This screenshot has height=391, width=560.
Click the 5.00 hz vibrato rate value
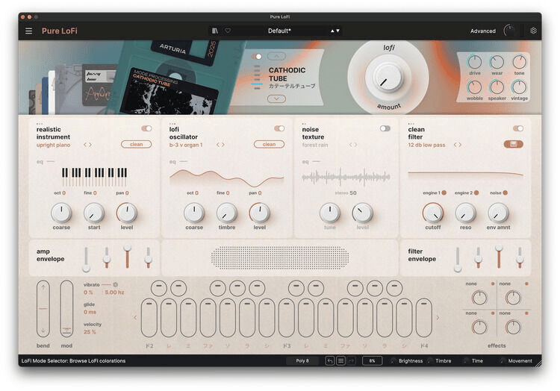[114, 293]
